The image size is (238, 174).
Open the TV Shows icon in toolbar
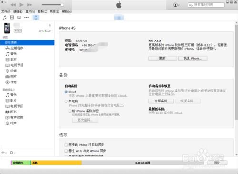click(x=19, y=17)
